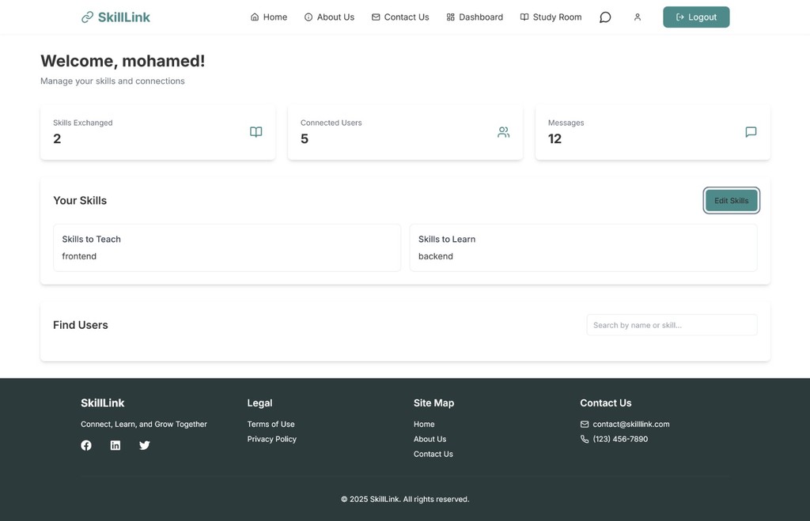Click the Edit Skills button

pyautogui.click(x=731, y=200)
